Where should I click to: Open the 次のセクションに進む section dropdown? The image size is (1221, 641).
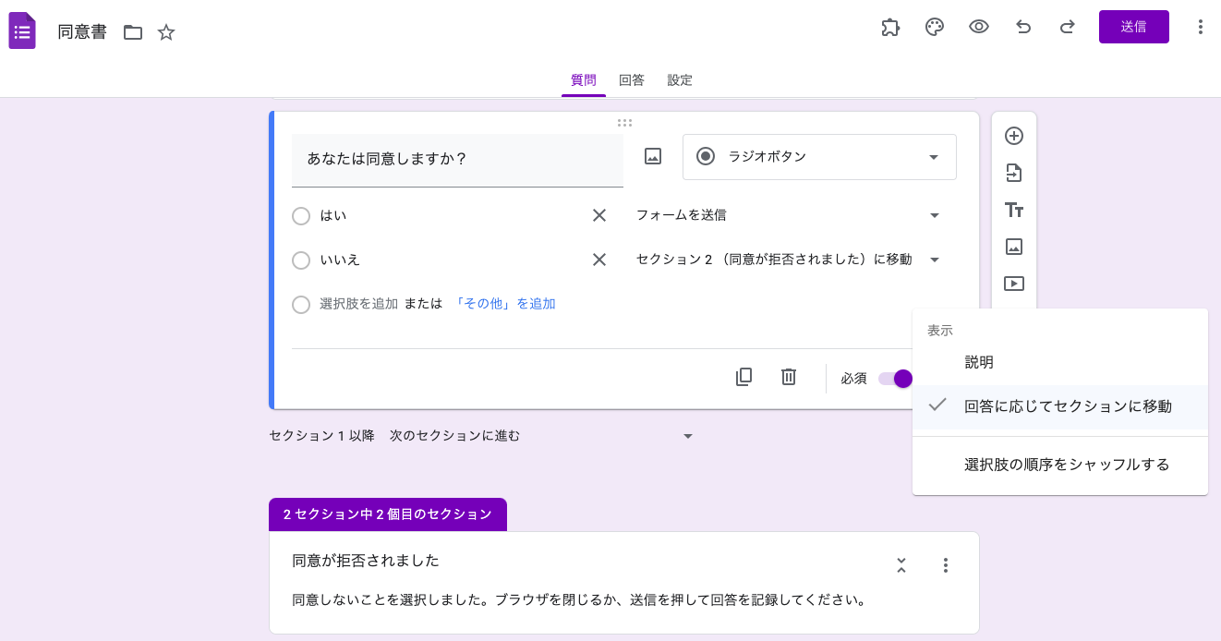(540, 436)
